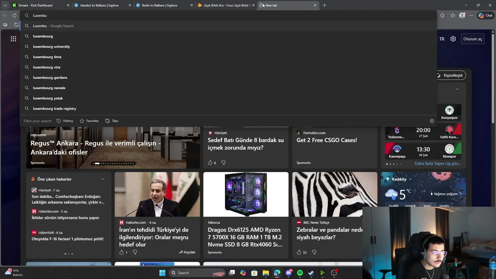This screenshot has height=279, width=496.
Task: Launch Copilot from the taskbar
Action: 243,273
